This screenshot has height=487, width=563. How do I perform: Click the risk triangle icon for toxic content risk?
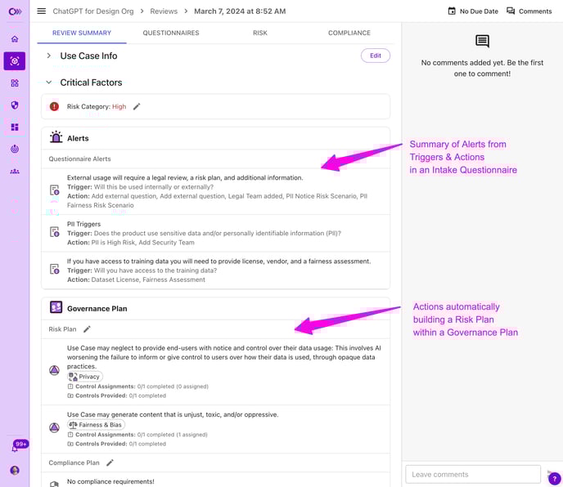coord(54,427)
